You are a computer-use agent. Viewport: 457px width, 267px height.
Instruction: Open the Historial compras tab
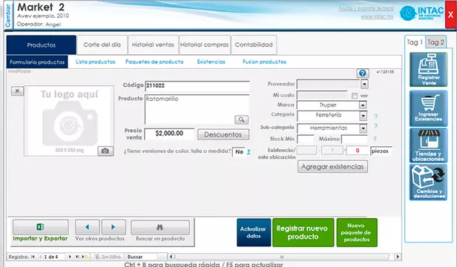click(x=205, y=45)
